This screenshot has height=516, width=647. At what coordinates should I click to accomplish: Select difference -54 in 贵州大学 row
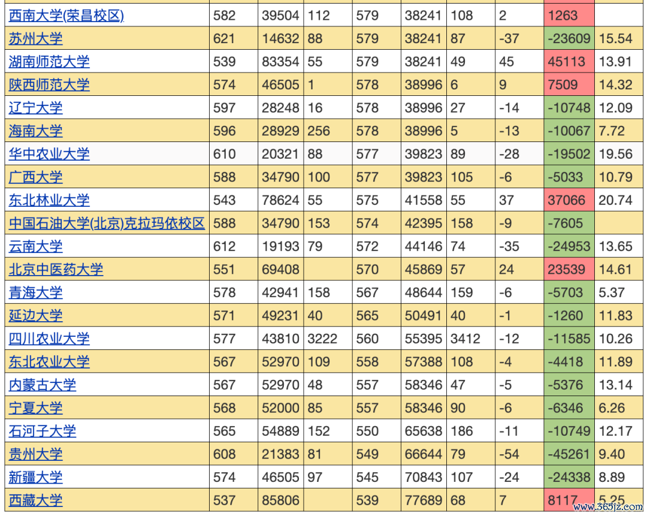(x=509, y=455)
